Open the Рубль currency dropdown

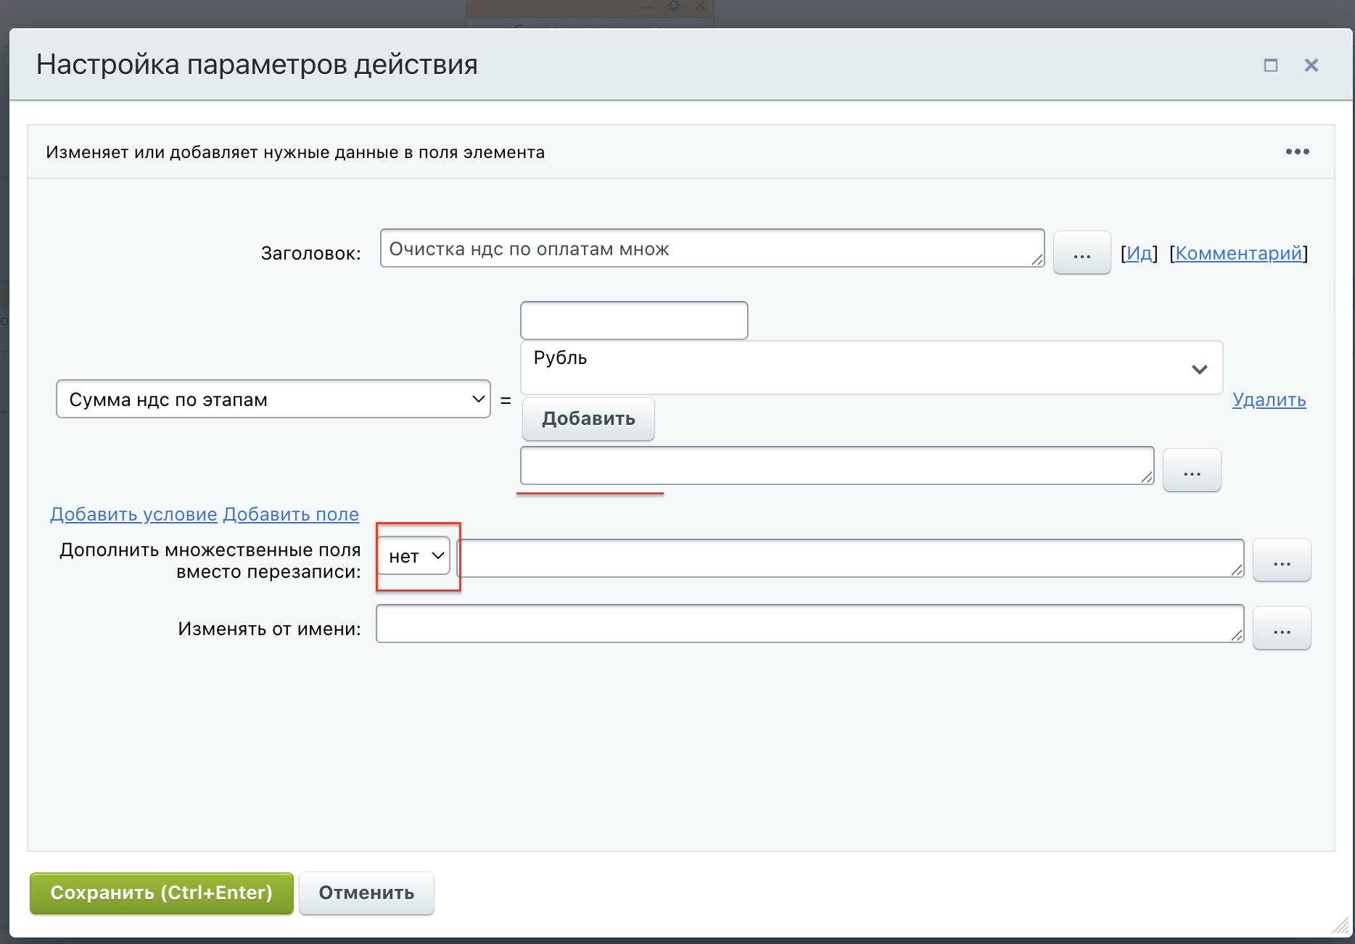870,368
